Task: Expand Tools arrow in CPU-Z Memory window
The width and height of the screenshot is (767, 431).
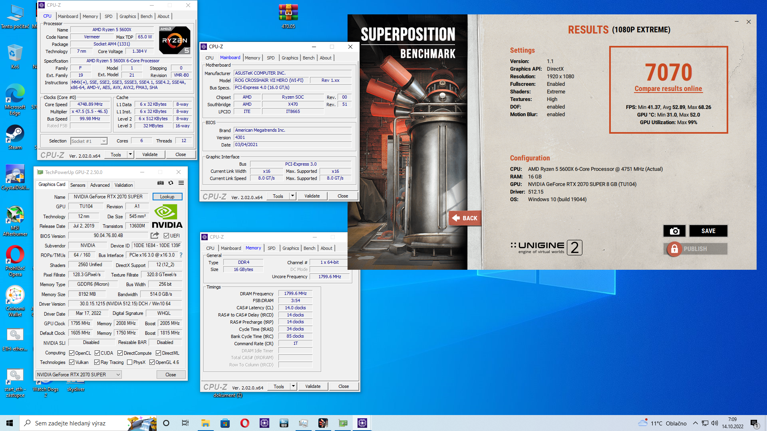Action: click(x=293, y=386)
